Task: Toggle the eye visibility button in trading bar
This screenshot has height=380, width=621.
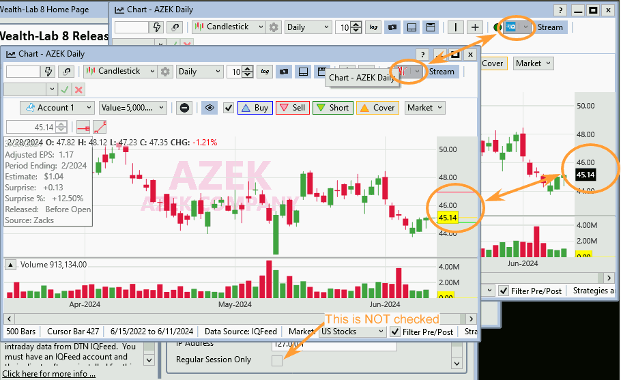Action: pos(210,108)
